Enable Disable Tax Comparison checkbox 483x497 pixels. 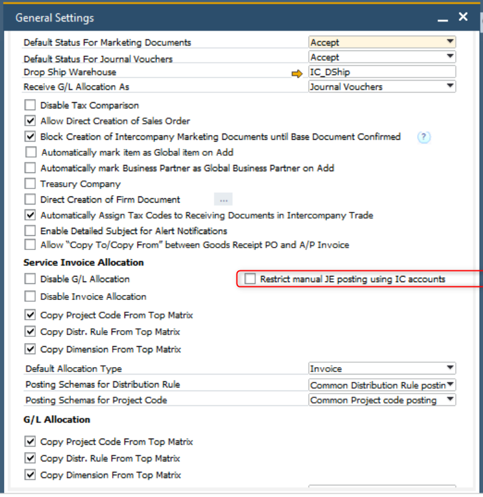(x=30, y=105)
